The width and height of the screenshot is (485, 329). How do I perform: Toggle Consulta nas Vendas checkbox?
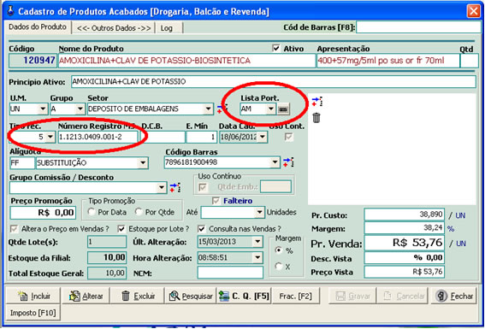[x=201, y=229]
